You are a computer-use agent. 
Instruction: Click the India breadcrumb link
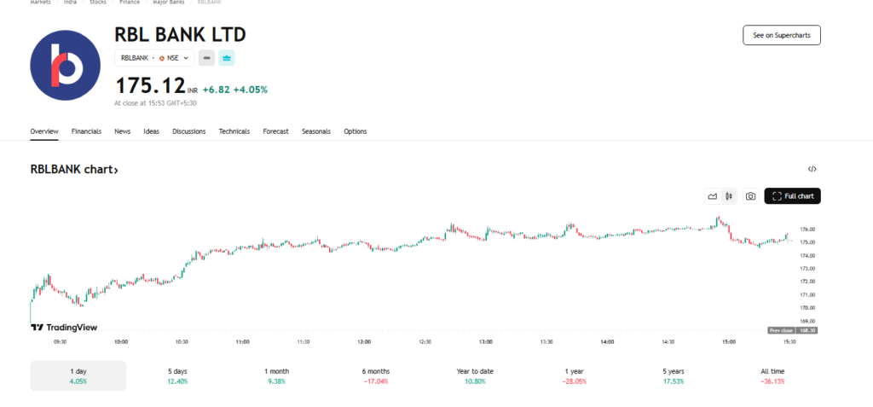(70, 3)
